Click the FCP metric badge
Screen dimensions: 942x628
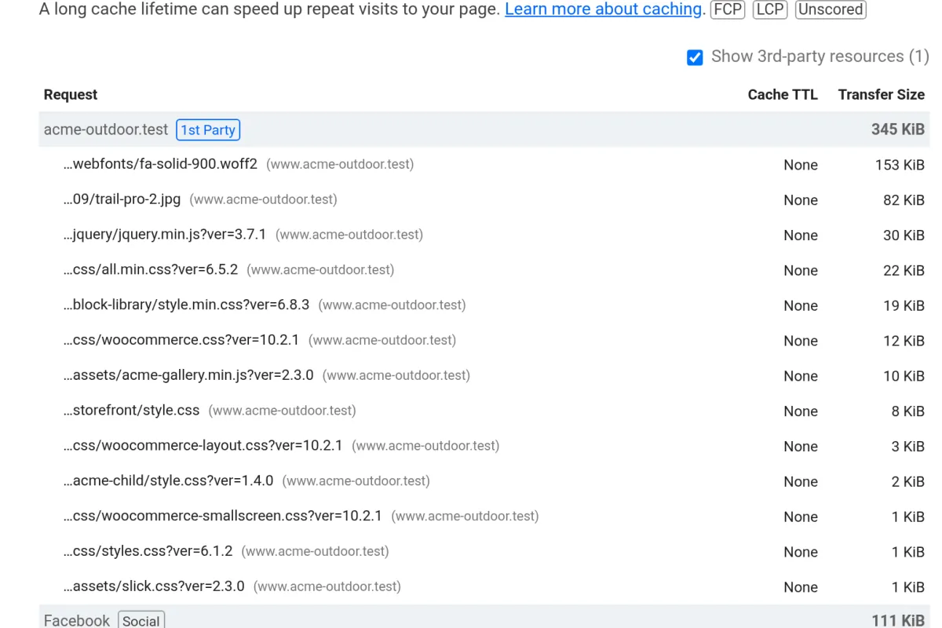(728, 9)
